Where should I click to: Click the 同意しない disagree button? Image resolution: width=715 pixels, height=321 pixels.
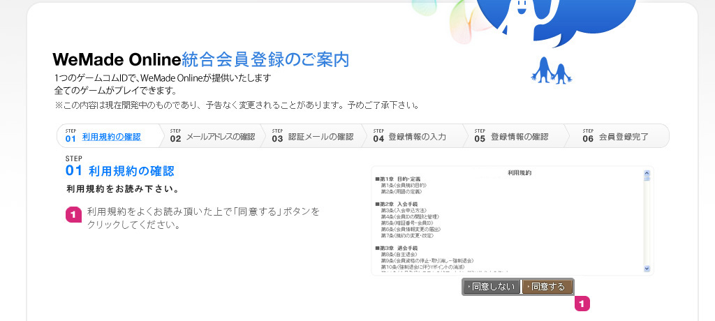[x=492, y=287]
